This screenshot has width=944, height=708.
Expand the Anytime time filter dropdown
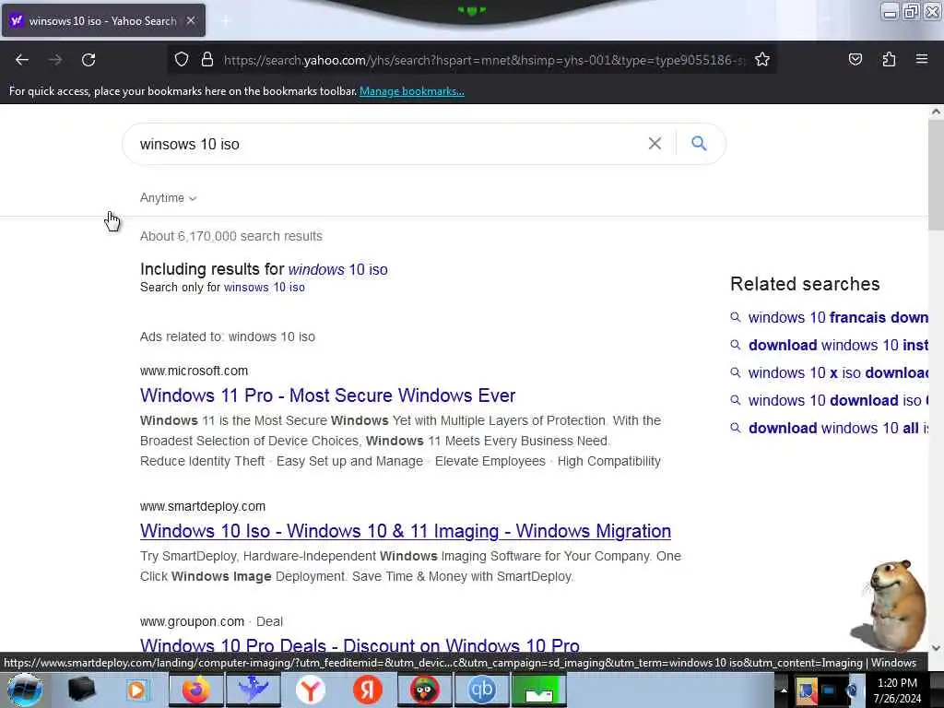[x=168, y=198]
